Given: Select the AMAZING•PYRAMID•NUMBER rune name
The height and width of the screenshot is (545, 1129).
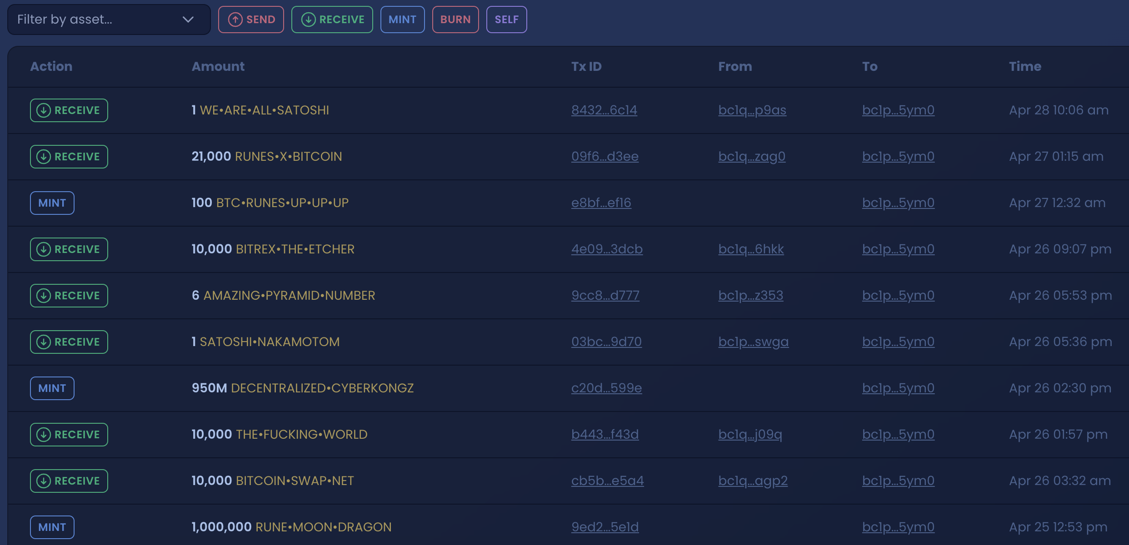Looking at the screenshot, I should click(290, 296).
